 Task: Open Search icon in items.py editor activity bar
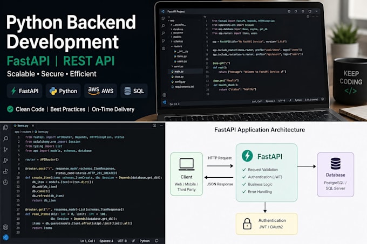click(x=5, y=138)
